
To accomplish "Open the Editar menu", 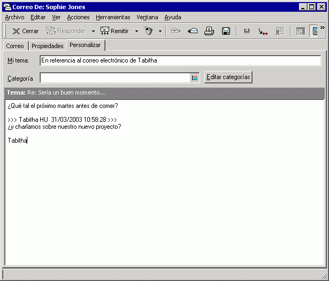I will (x=38, y=17).
